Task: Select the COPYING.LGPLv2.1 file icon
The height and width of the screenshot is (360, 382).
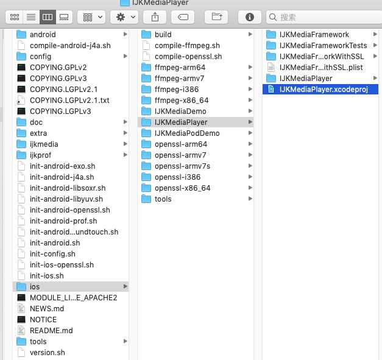Action: 21,89
